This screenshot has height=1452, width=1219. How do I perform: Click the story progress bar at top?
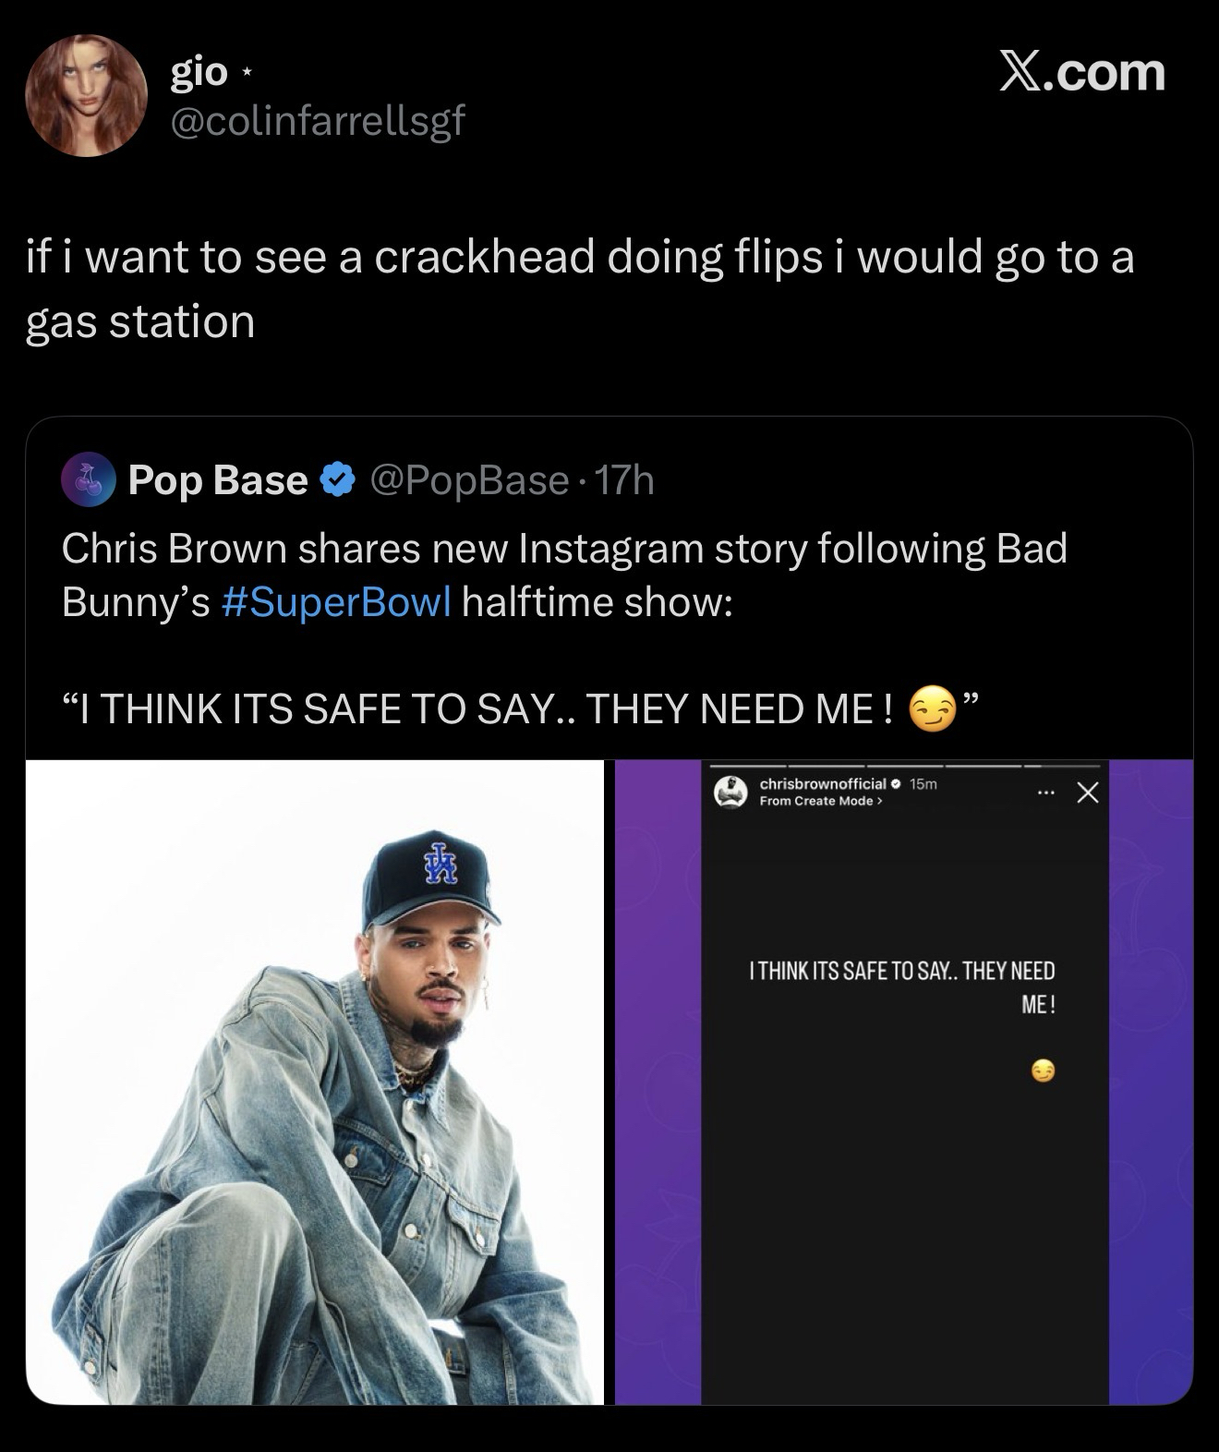click(x=903, y=766)
